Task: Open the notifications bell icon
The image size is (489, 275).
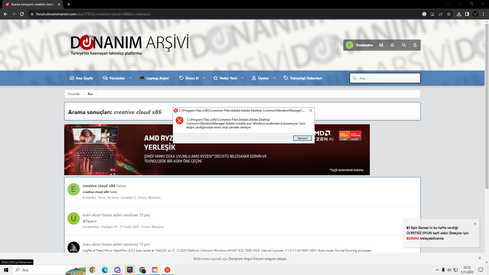Action: 392,45
